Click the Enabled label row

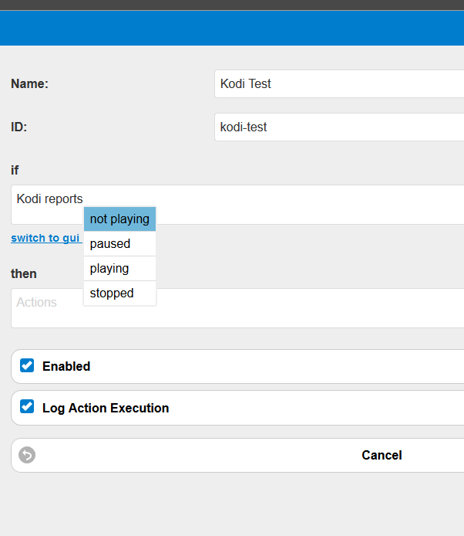tap(237, 366)
